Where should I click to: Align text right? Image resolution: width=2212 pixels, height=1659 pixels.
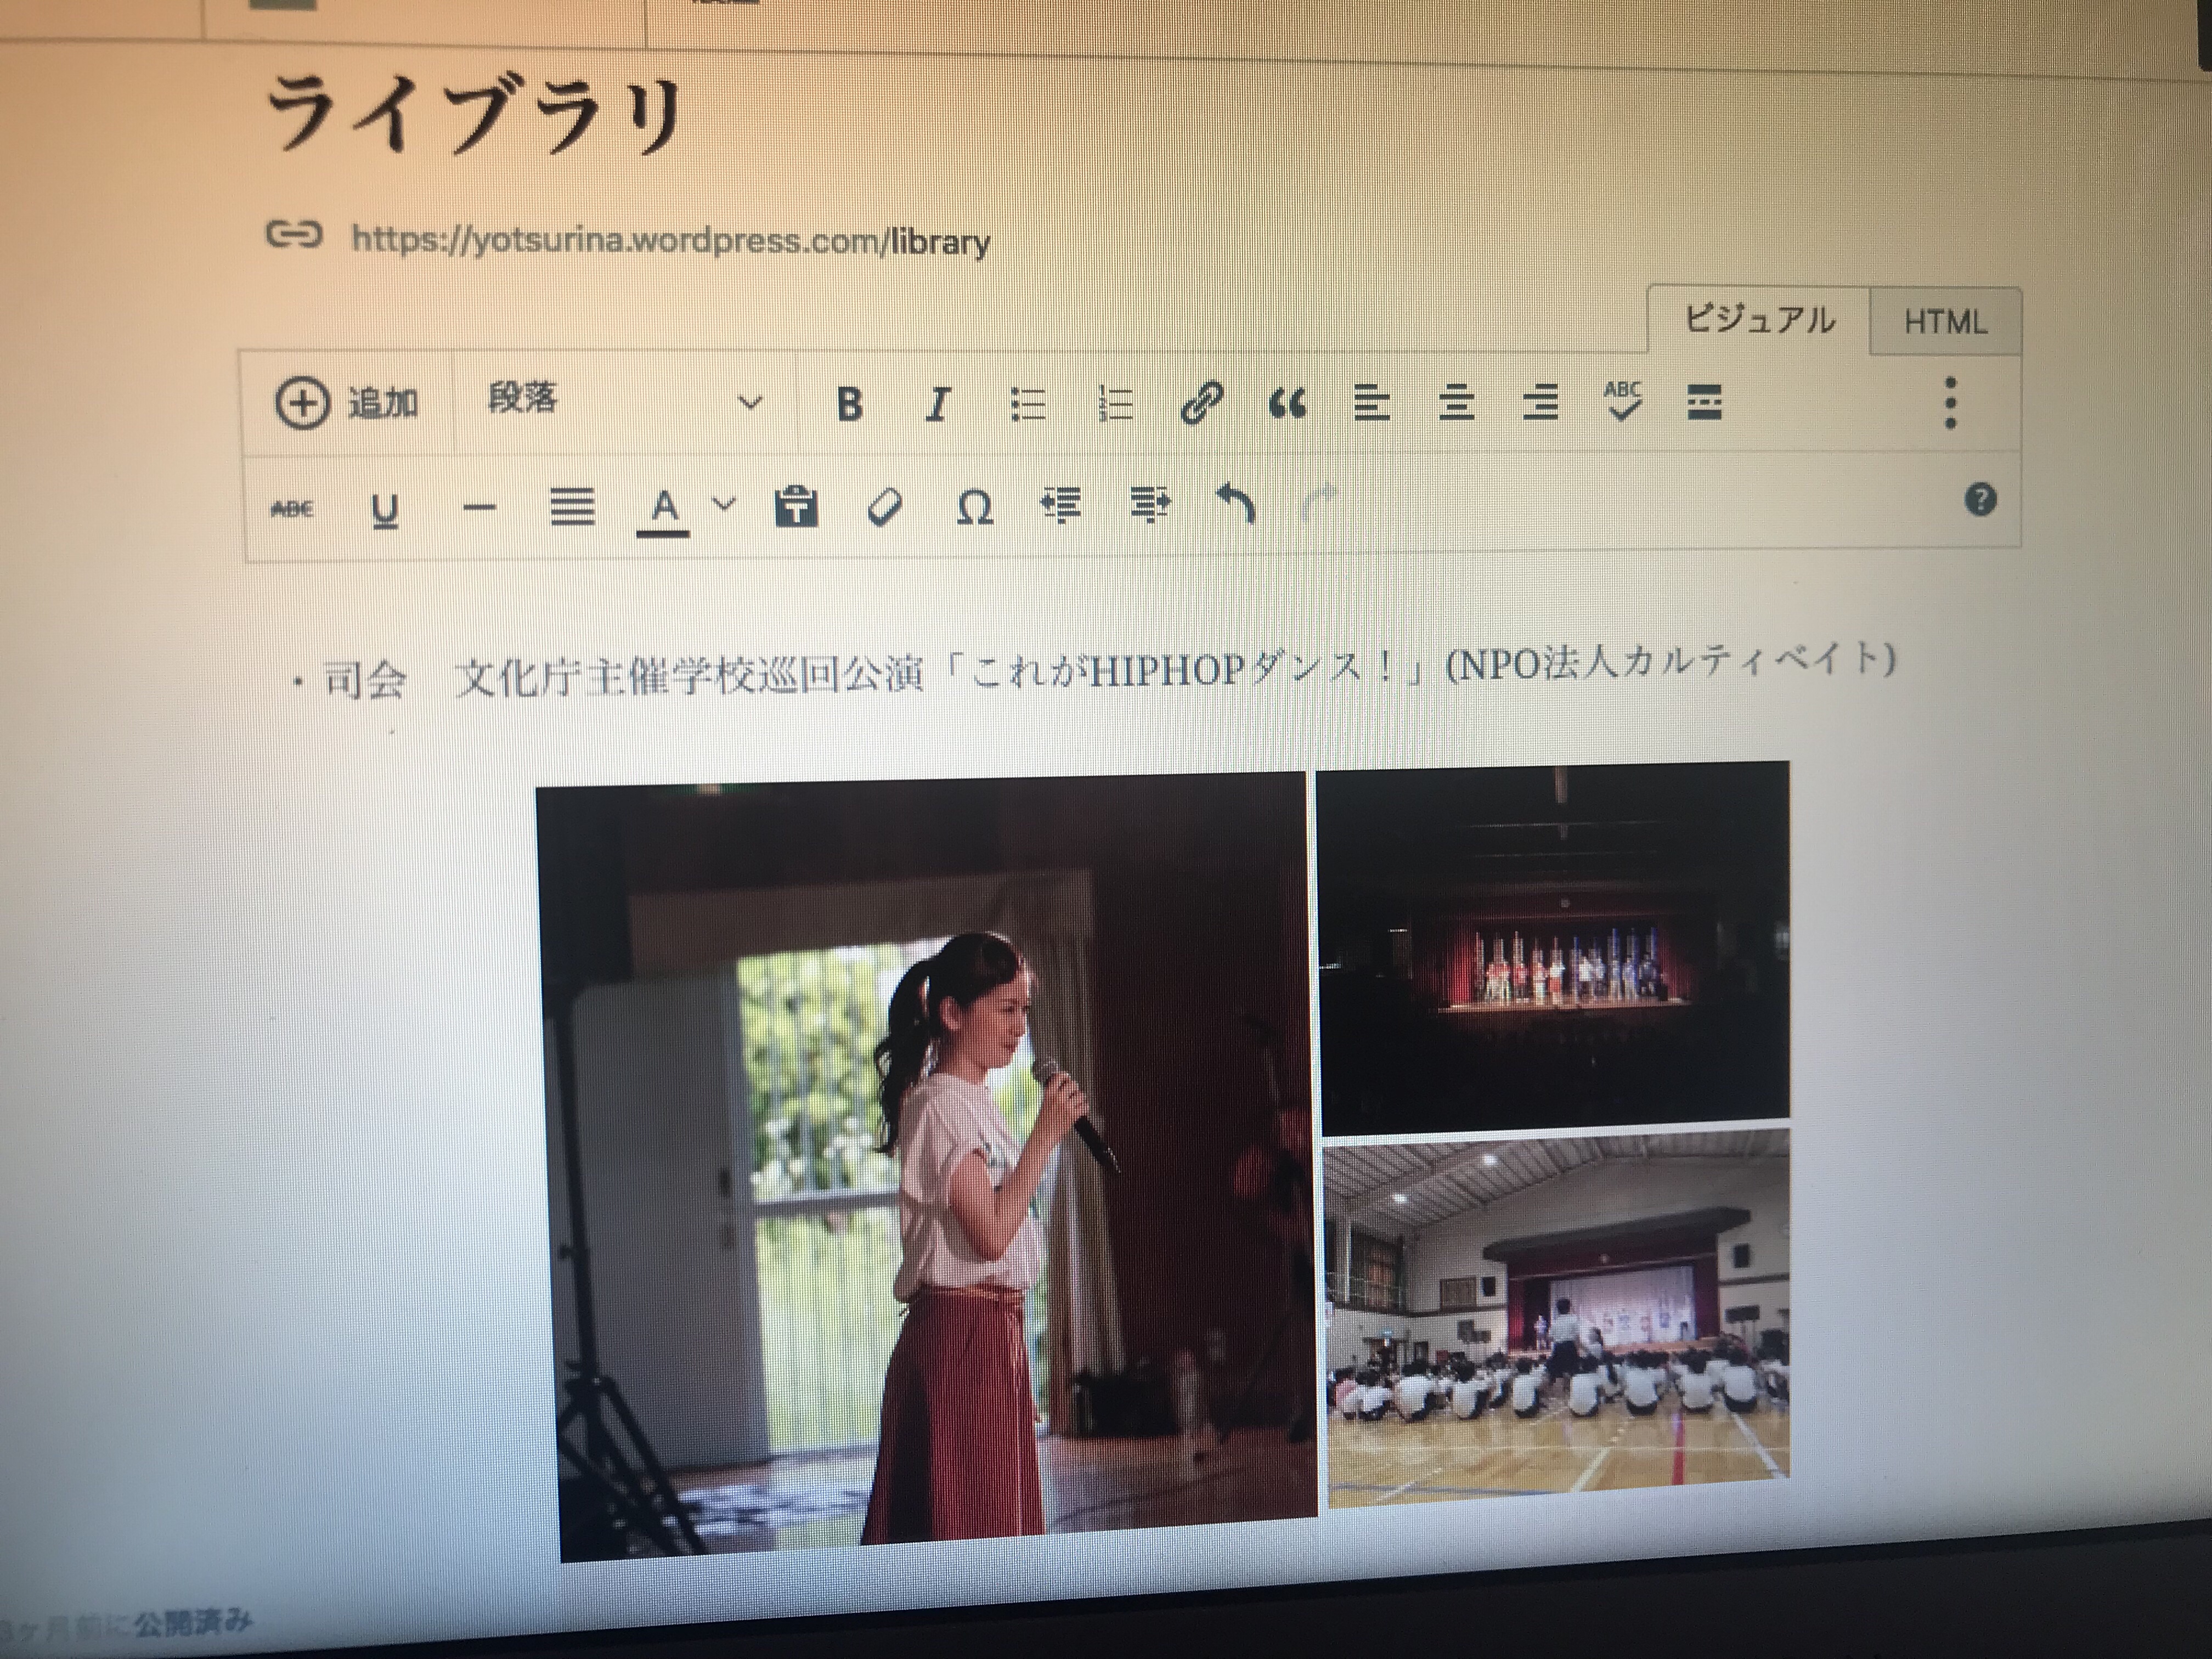click(1540, 402)
